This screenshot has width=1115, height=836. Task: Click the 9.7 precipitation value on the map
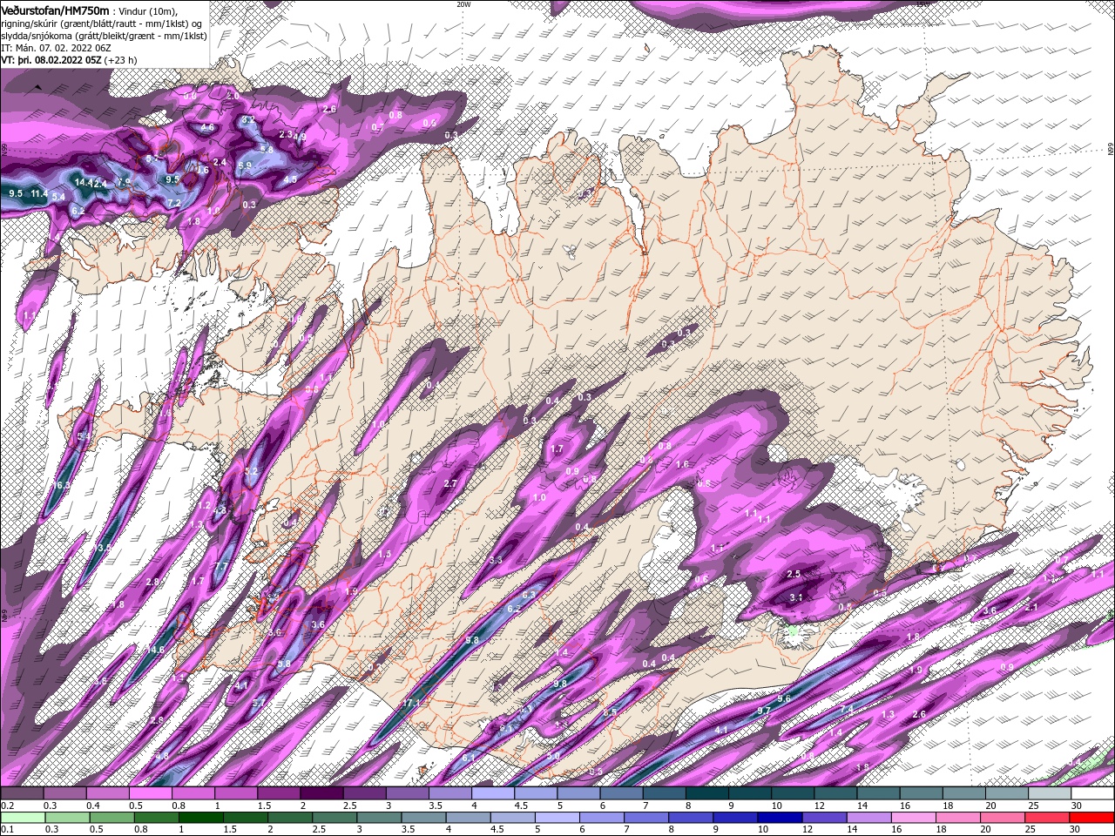click(x=764, y=711)
